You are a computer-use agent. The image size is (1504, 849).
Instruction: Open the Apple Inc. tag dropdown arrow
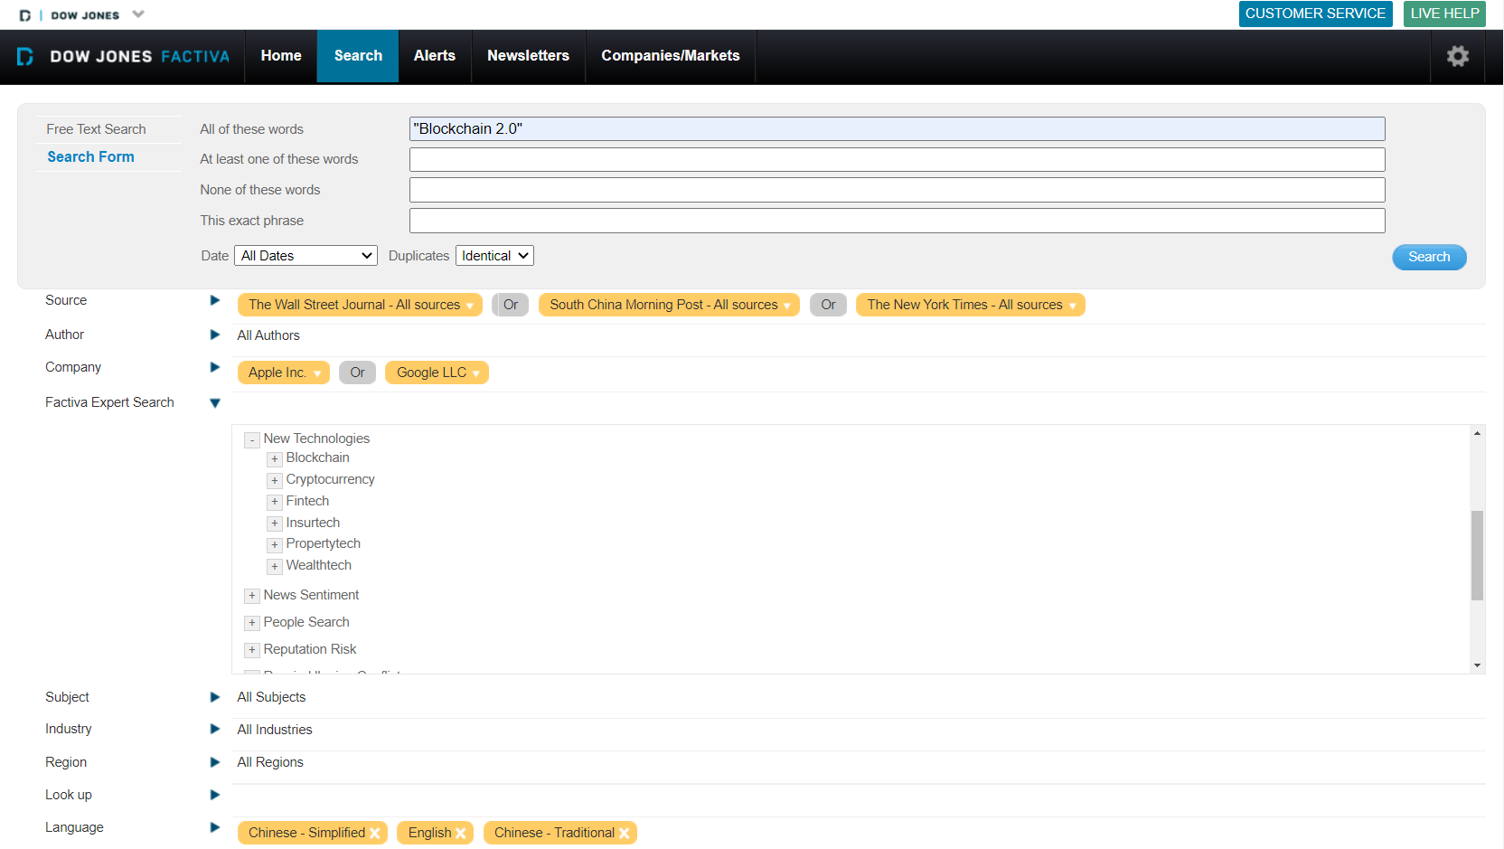pos(317,373)
